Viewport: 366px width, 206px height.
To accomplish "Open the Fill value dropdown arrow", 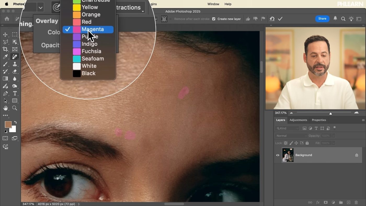I will pyautogui.click(x=333, y=143).
